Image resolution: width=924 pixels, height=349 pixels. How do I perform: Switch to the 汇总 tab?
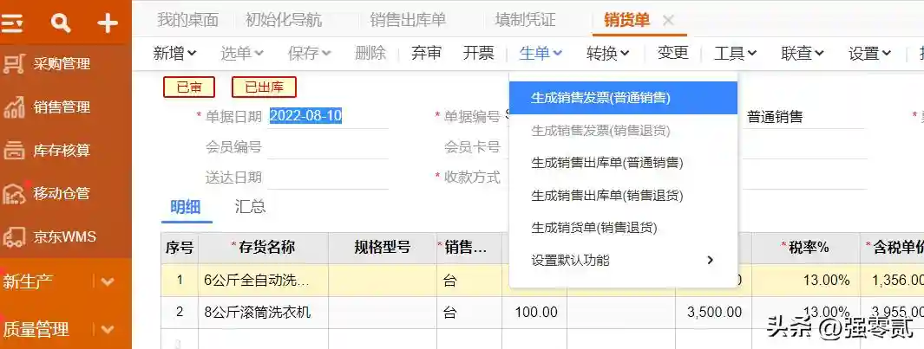(x=250, y=207)
